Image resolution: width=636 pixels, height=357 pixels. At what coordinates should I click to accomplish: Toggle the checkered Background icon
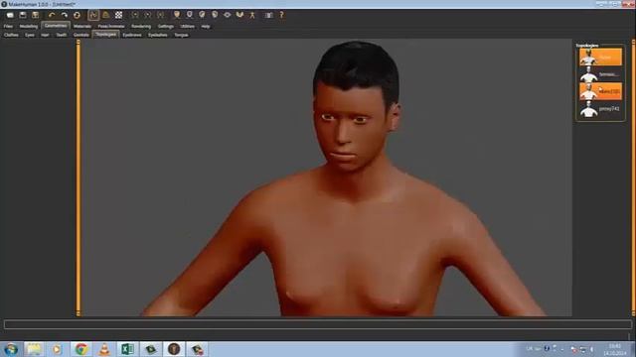point(118,15)
